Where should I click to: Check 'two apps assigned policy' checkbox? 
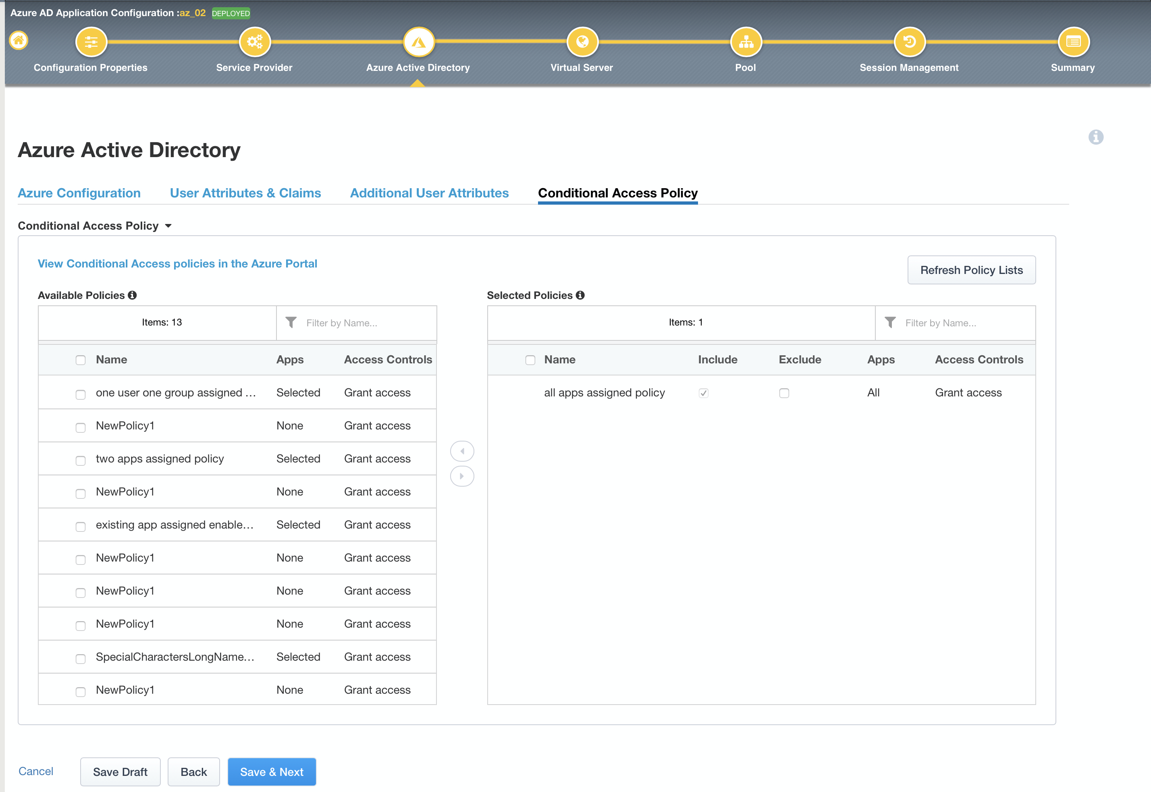coord(81,460)
